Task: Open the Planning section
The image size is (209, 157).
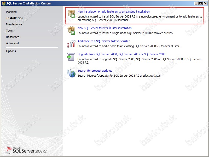Action: [x=11, y=12]
